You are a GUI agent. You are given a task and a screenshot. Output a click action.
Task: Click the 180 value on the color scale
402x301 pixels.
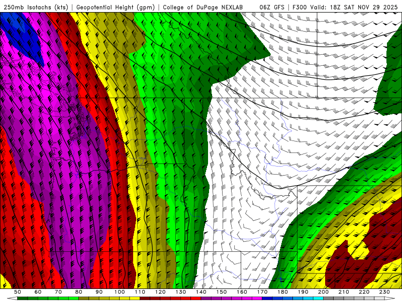[x=283, y=292]
